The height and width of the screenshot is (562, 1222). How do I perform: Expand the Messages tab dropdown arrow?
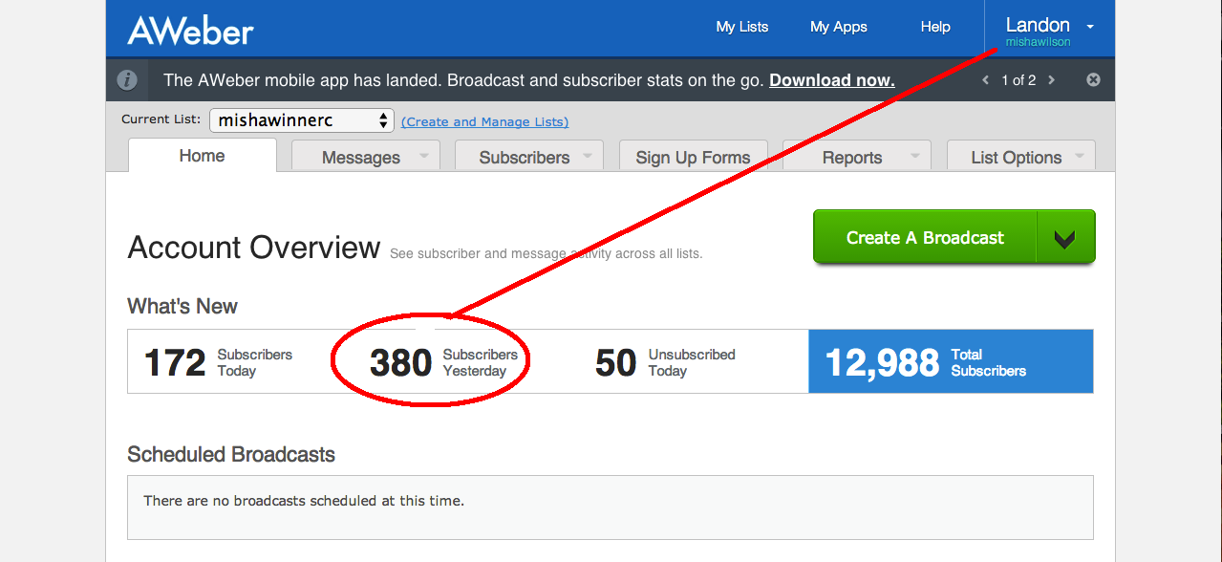coord(423,156)
